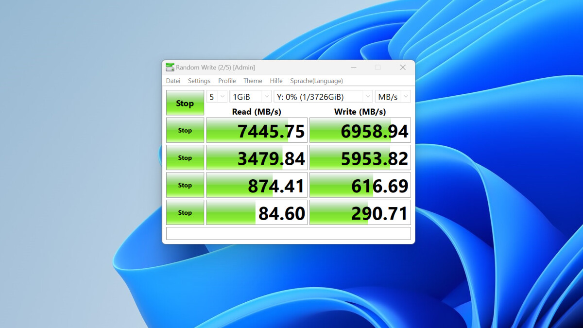The width and height of the screenshot is (583, 328).
Task: Stop the first benchmark test row
Action: pos(185,130)
